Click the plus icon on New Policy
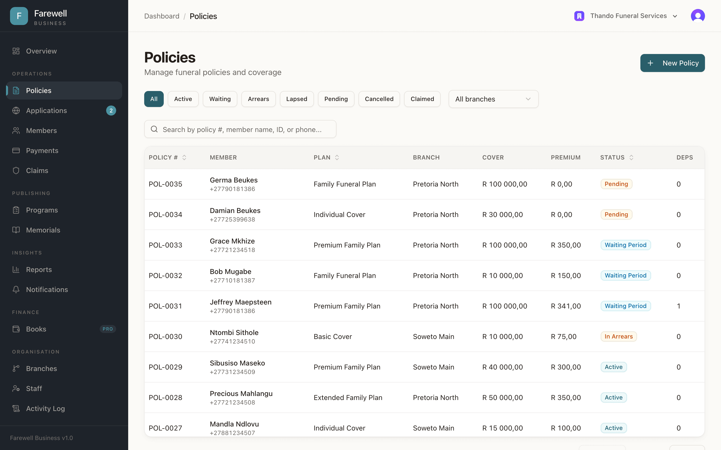 click(x=650, y=63)
